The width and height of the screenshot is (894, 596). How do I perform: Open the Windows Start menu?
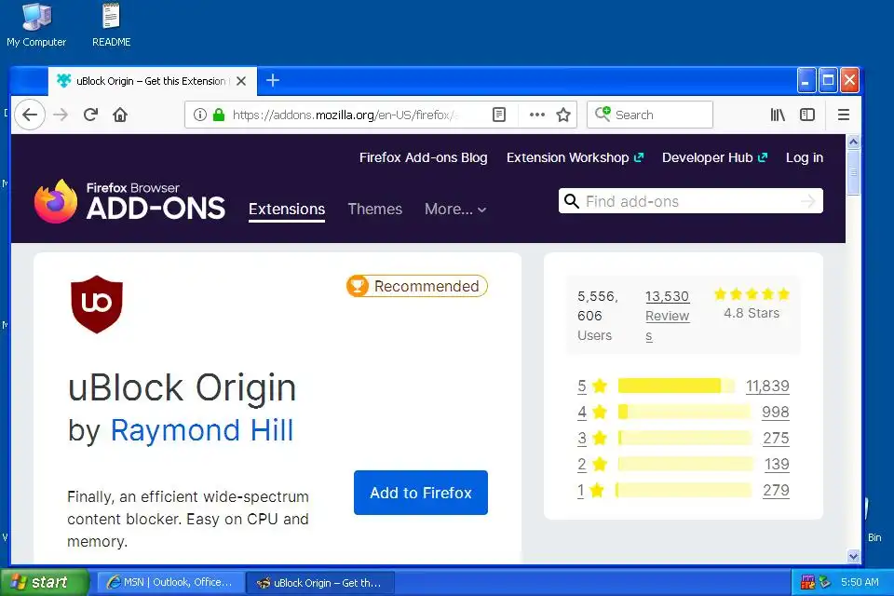coord(45,582)
